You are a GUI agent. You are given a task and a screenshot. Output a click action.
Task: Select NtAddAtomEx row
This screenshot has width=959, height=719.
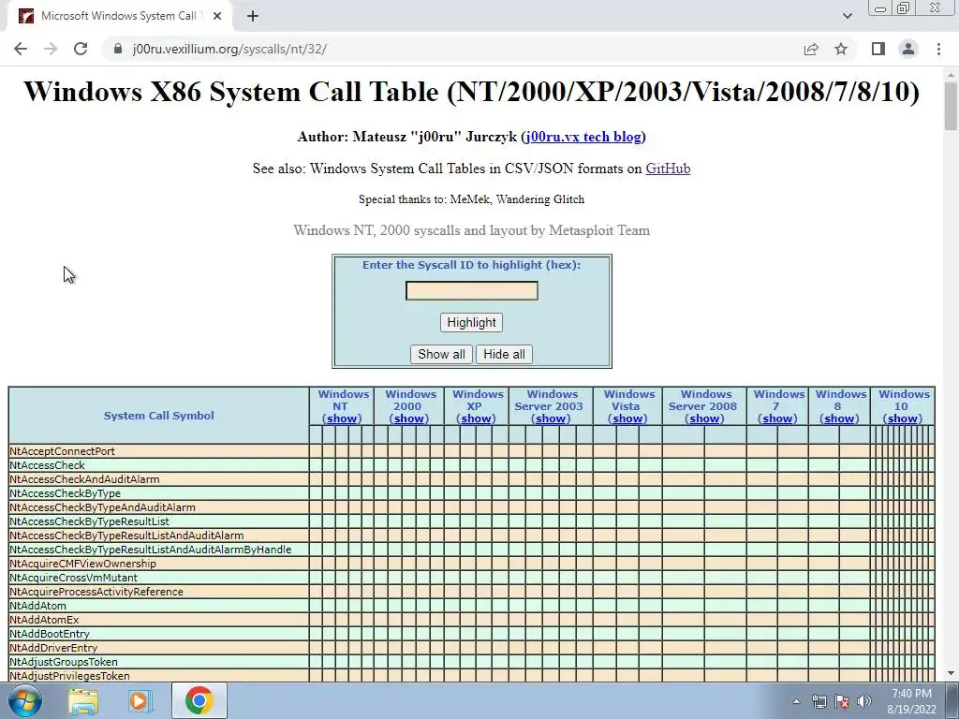472,620
